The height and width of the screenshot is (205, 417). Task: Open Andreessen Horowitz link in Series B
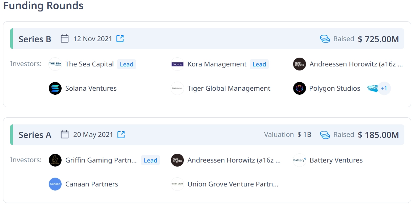(x=356, y=64)
